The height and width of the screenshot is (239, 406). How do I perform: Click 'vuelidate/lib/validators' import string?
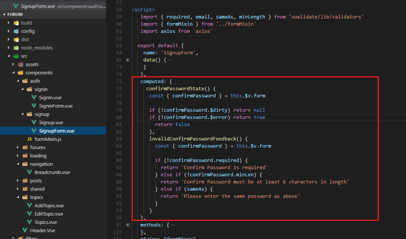[326, 17]
